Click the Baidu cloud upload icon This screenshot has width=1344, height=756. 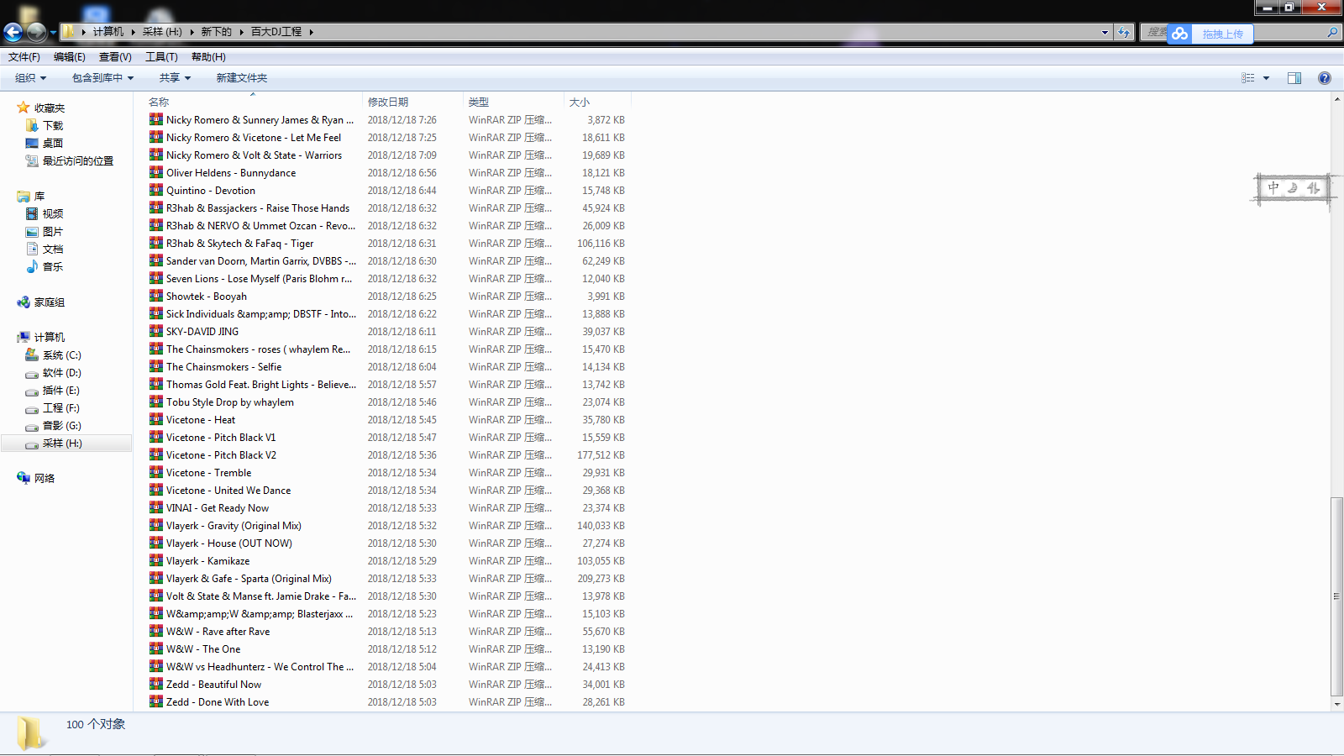click(x=1180, y=34)
